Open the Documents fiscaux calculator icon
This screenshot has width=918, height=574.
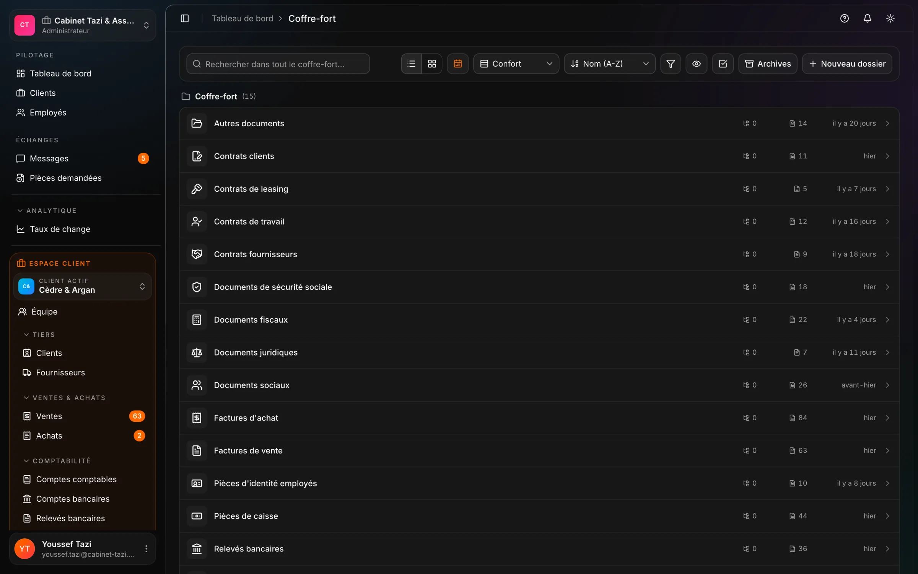(197, 320)
